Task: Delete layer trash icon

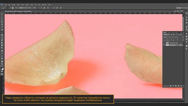Action: click(x=181, y=86)
